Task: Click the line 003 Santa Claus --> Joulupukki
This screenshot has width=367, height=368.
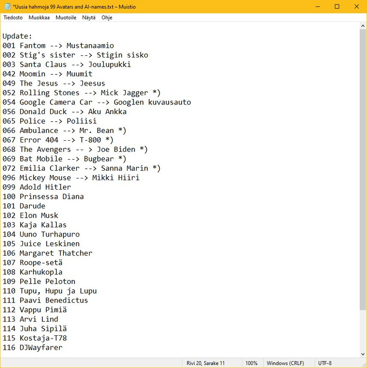Action: click(x=67, y=64)
